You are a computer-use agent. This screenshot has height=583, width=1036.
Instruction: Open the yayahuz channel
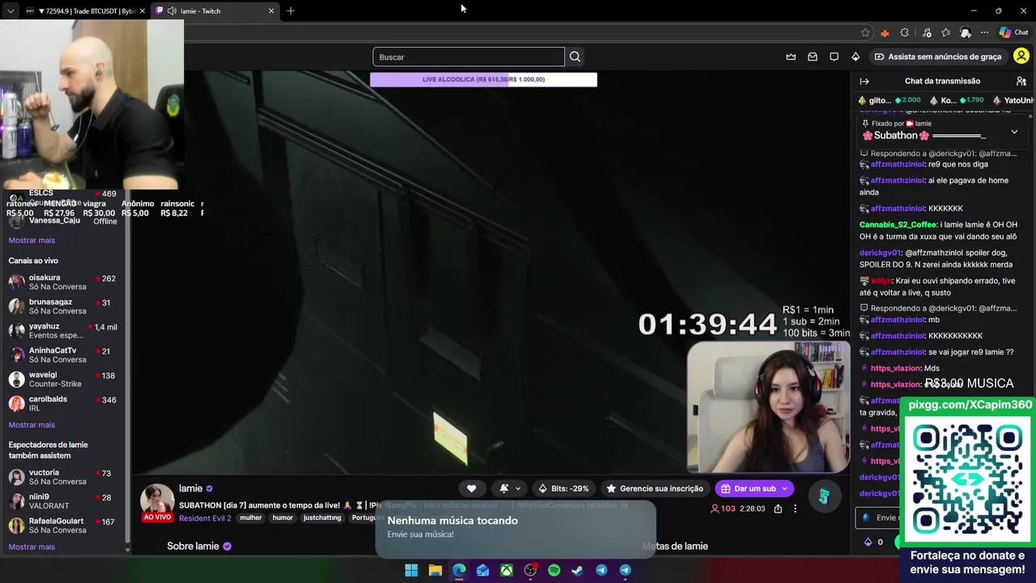[63, 331]
